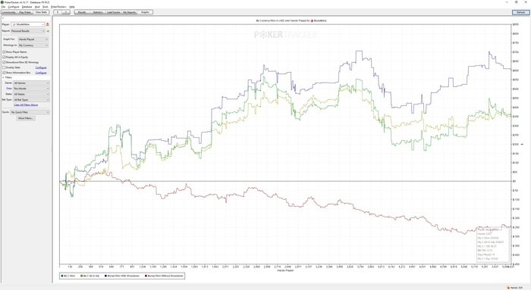The height and width of the screenshot is (290, 531).
Task: Click the blue Won With Showdown legend marker
Action: coord(105,276)
